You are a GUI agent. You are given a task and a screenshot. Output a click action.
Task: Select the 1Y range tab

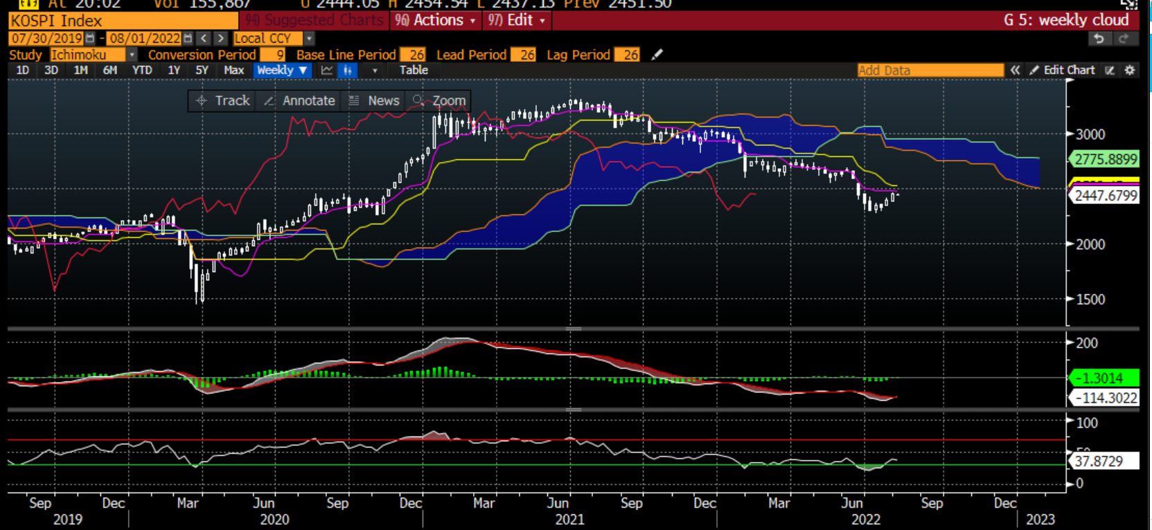[174, 70]
